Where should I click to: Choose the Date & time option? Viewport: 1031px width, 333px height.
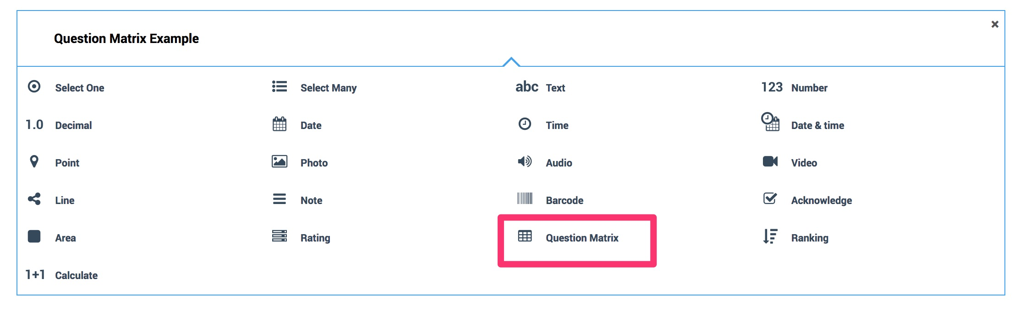(x=817, y=125)
